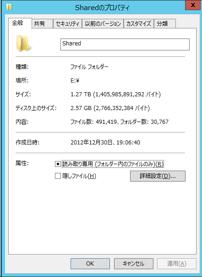Click the キャンセル cancel button
The width and height of the screenshot is (202, 277).
pyautogui.click(x=134, y=264)
